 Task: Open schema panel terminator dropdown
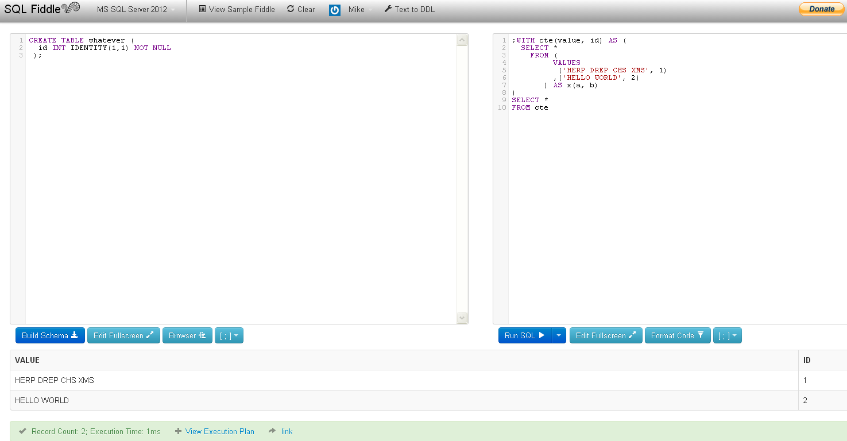229,335
